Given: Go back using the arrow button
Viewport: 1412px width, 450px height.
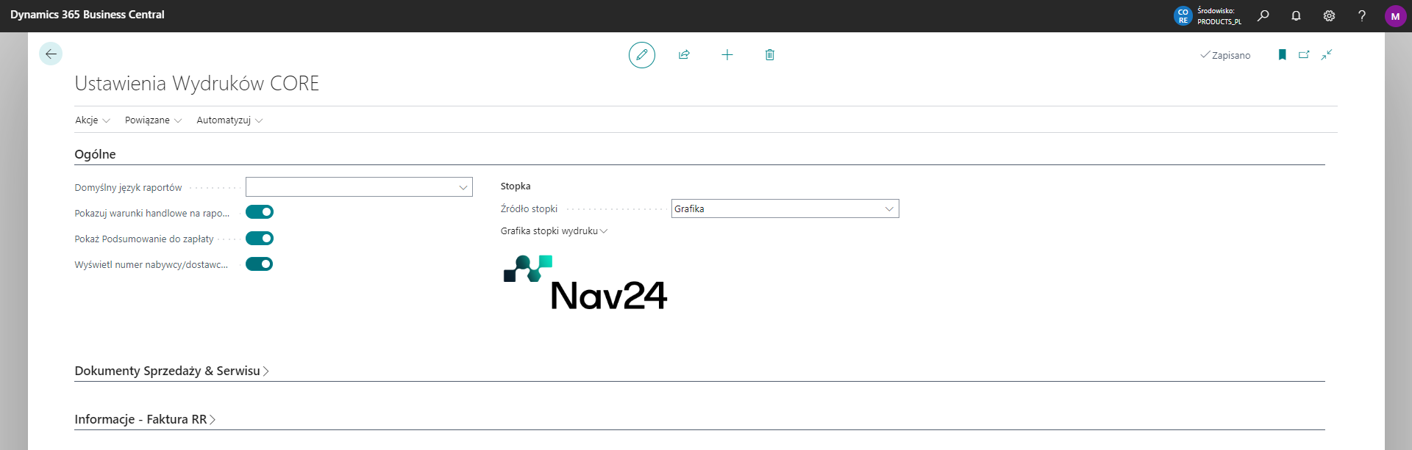Looking at the screenshot, I should 51,54.
